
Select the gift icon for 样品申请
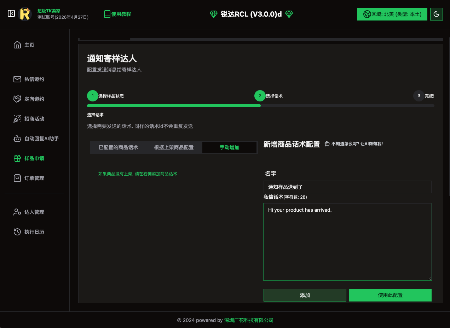pos(17,158)
